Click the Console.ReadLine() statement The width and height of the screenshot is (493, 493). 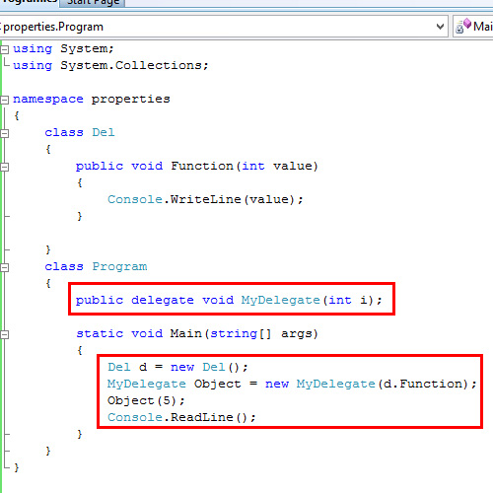(181, 417)
